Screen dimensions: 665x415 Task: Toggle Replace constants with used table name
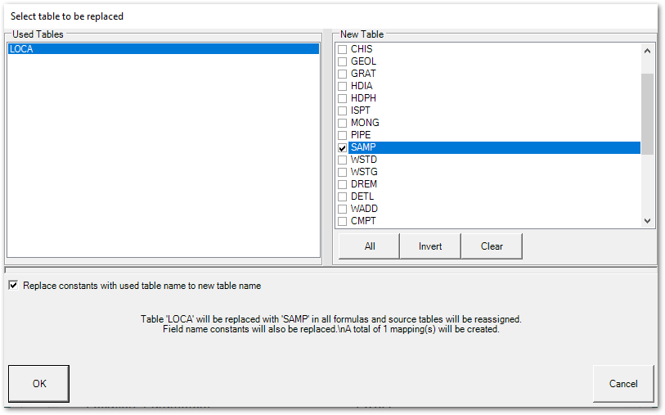(x=14, y=285)
